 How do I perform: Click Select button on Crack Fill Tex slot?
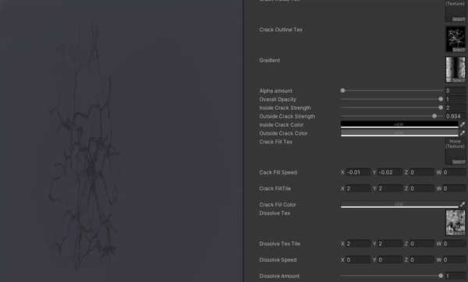459,162
